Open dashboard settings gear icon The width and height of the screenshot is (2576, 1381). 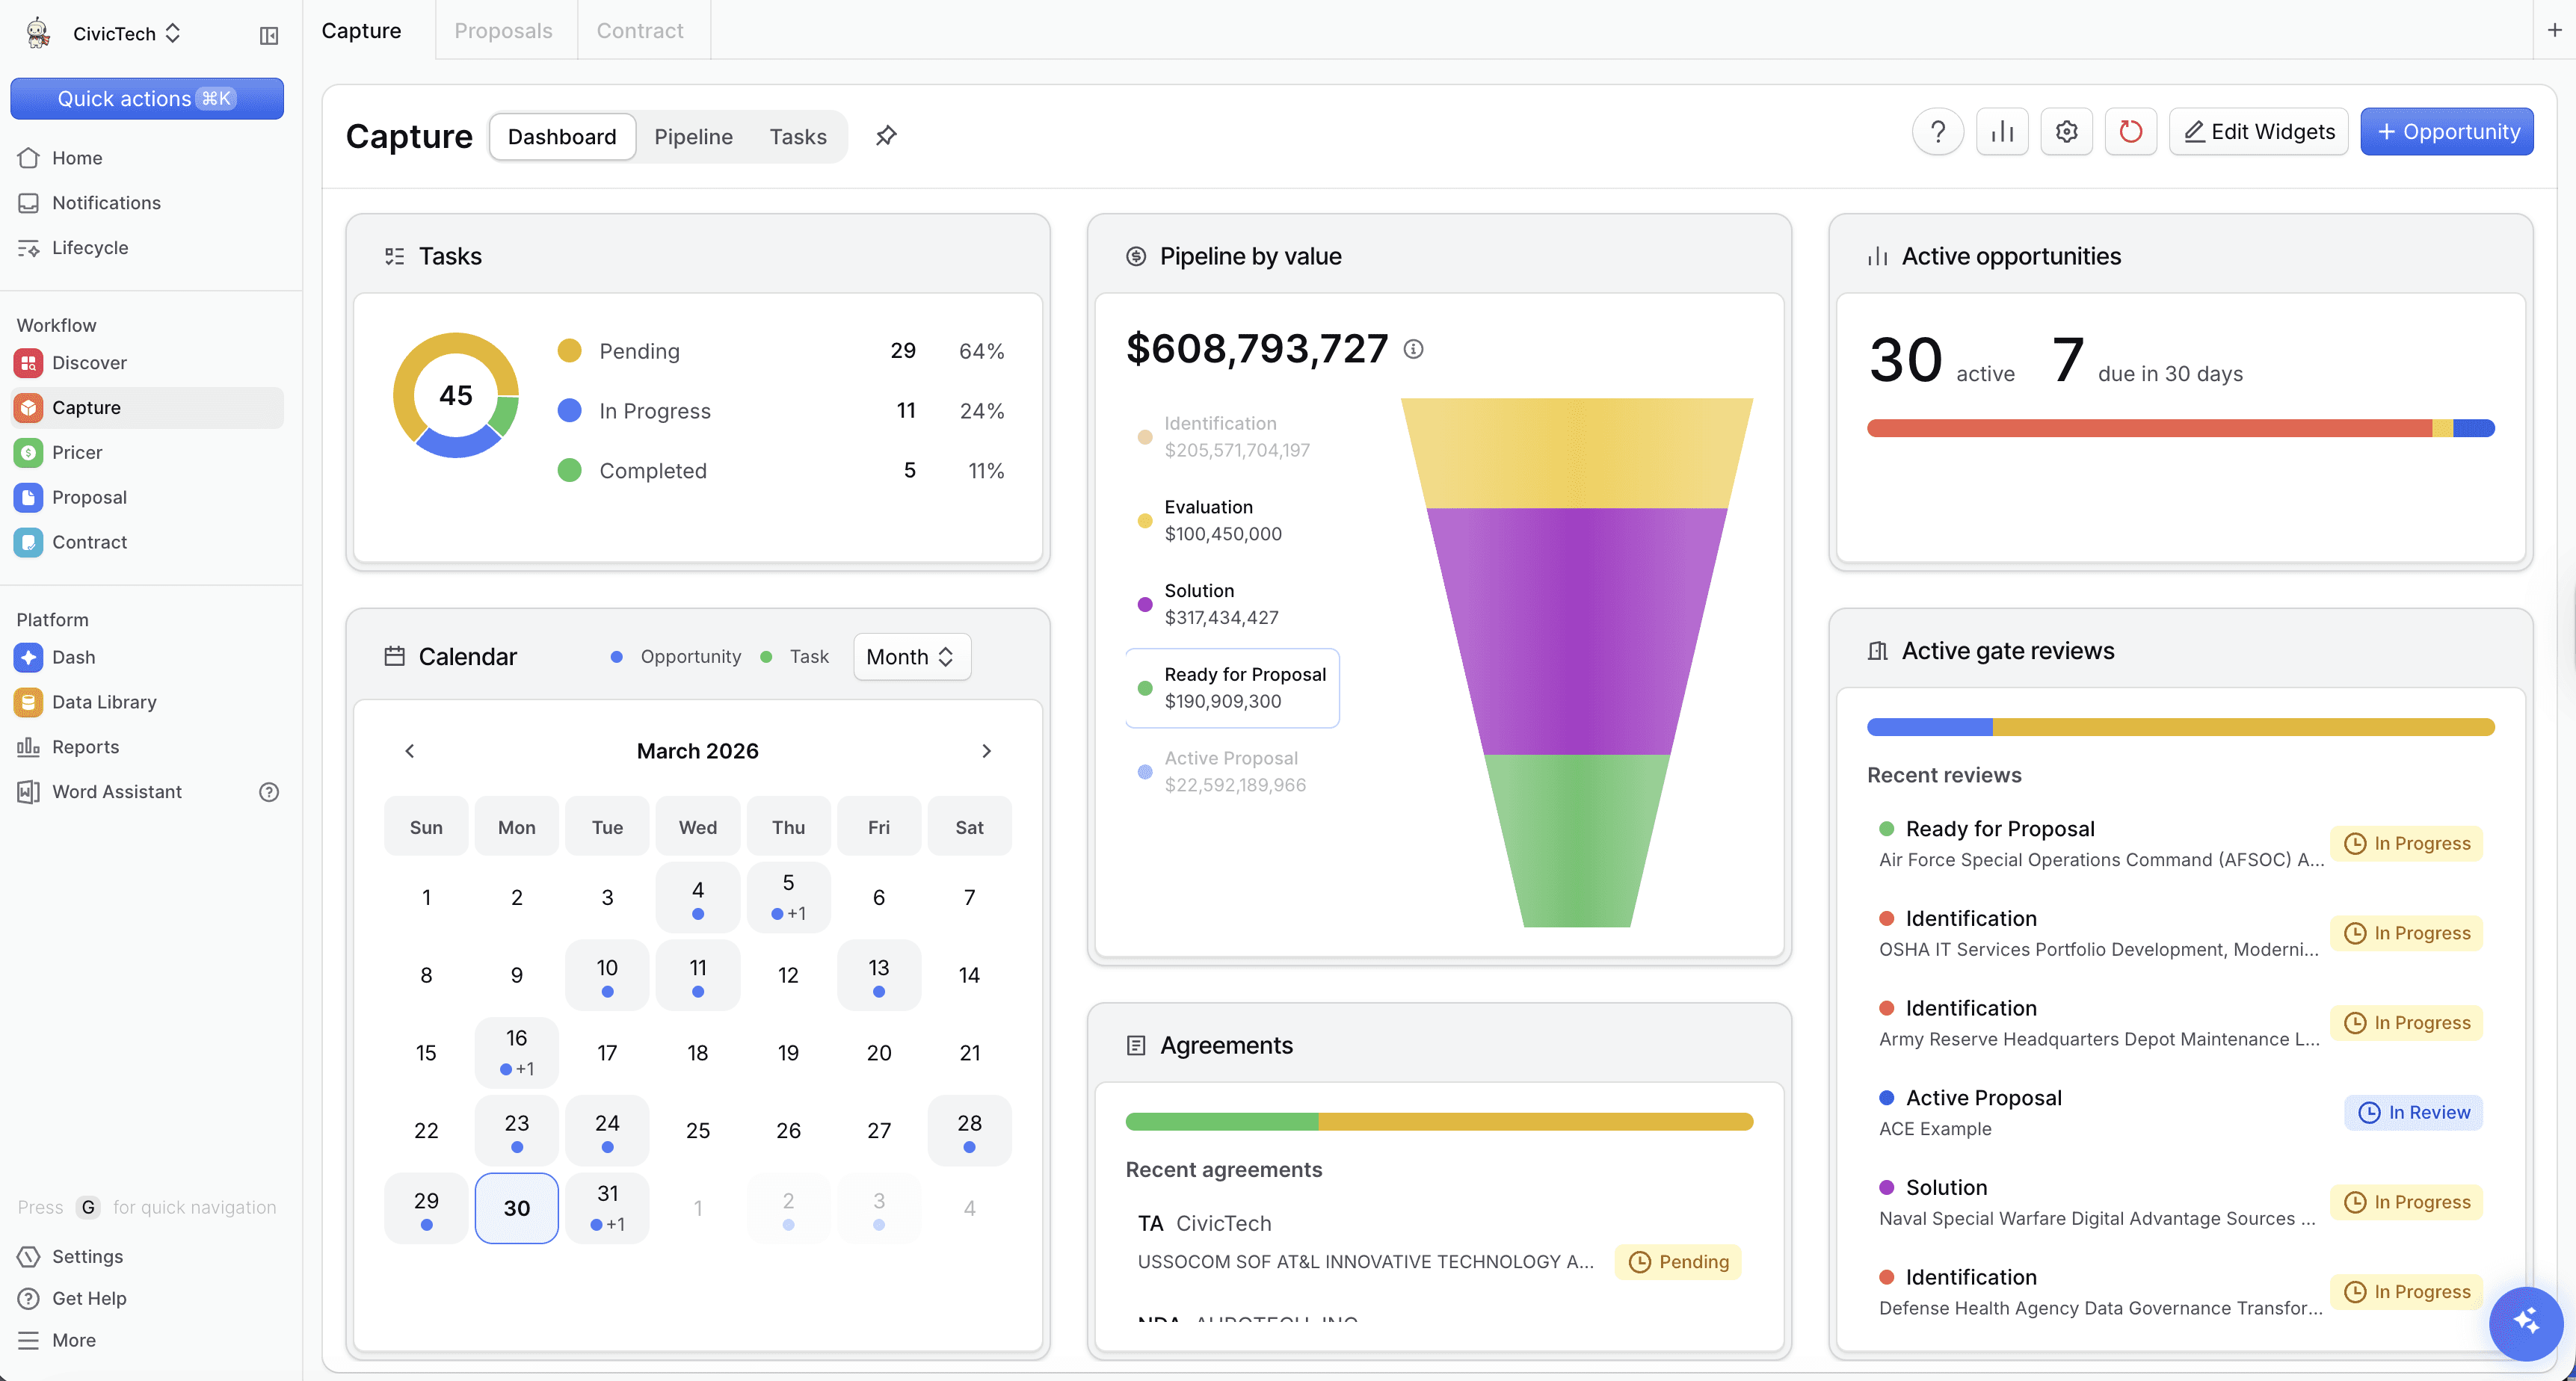click(x=2066, y=132)
